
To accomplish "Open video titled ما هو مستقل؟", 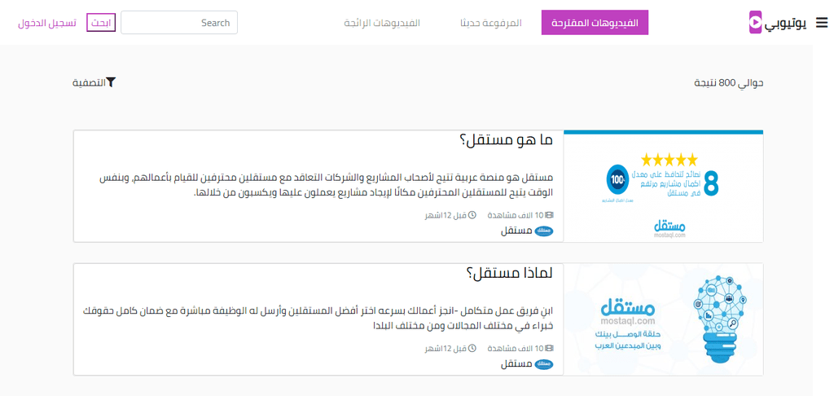I will point(505,140).
